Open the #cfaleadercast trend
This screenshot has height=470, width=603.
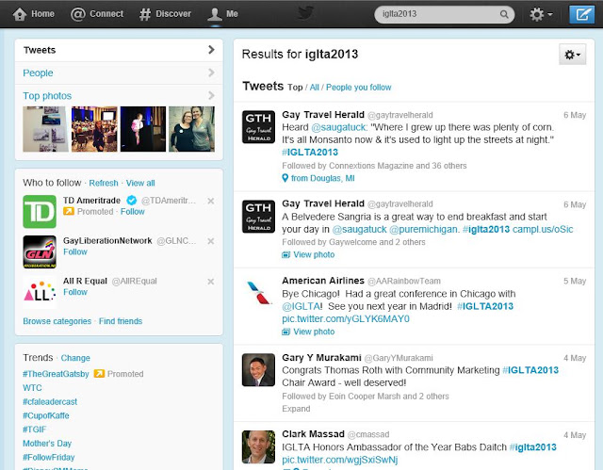pyautogui.click(x=50, y=401)
